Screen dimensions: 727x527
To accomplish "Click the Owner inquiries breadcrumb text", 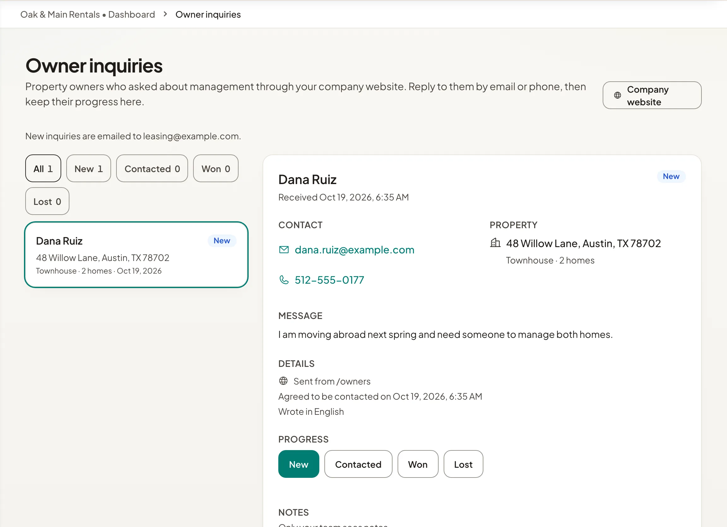I will tap(208, 14).
